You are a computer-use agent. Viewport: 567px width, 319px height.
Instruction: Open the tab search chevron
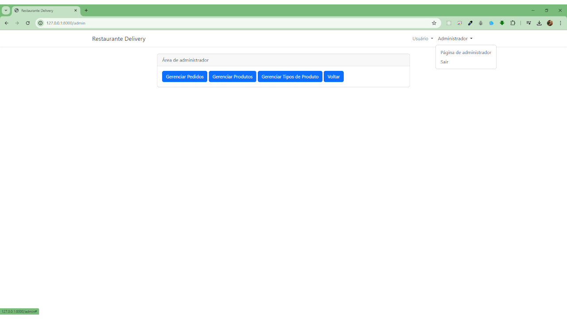click(6, 10)
